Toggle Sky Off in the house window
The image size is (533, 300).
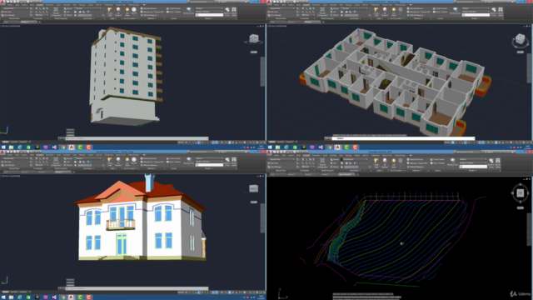coord(134,161)
